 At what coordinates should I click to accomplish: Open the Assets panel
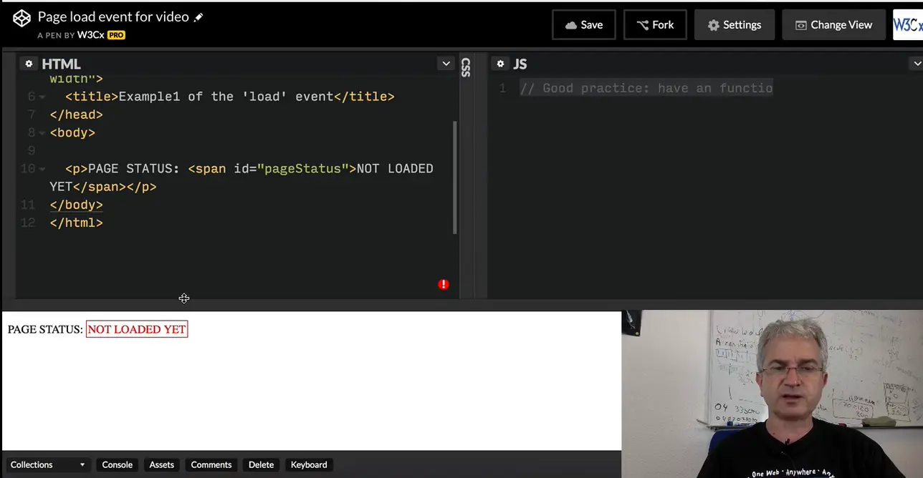(x=161, y=464)
